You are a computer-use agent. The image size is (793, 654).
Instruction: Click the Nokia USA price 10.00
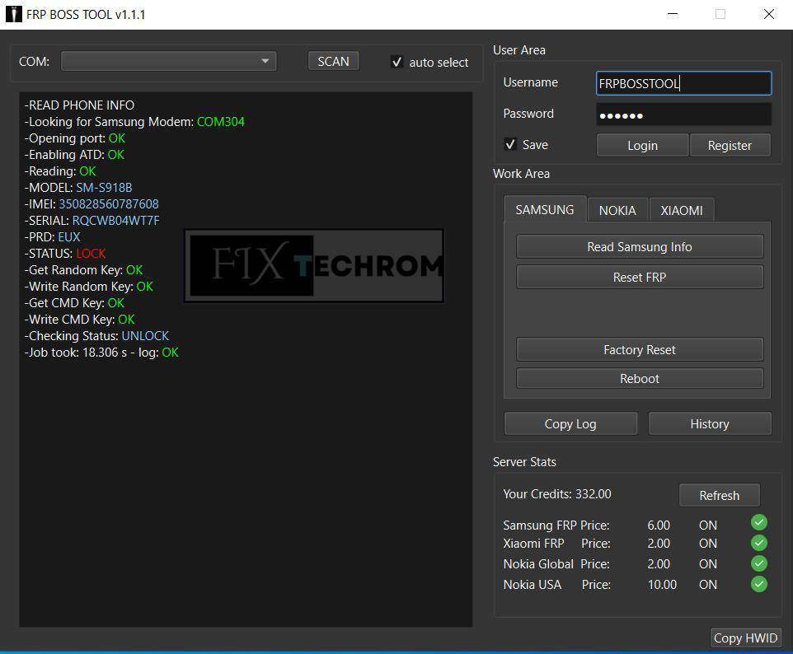[x=662, y=584]
